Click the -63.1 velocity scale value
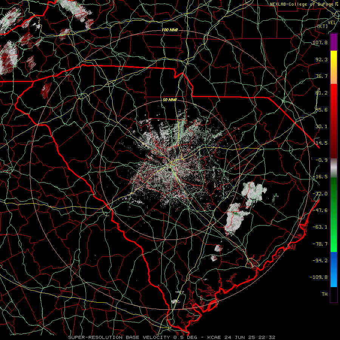Viewport: 340px width, 340px height. [x=320, y=227]
